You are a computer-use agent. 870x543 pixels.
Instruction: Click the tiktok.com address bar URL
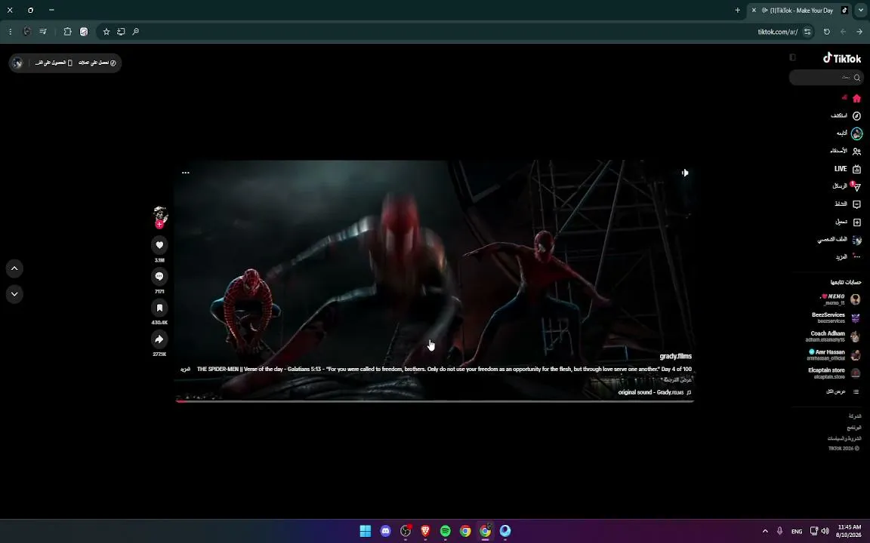point(777,32)
